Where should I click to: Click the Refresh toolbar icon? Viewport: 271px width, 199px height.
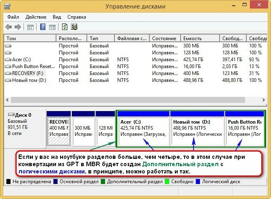[65, 27]
